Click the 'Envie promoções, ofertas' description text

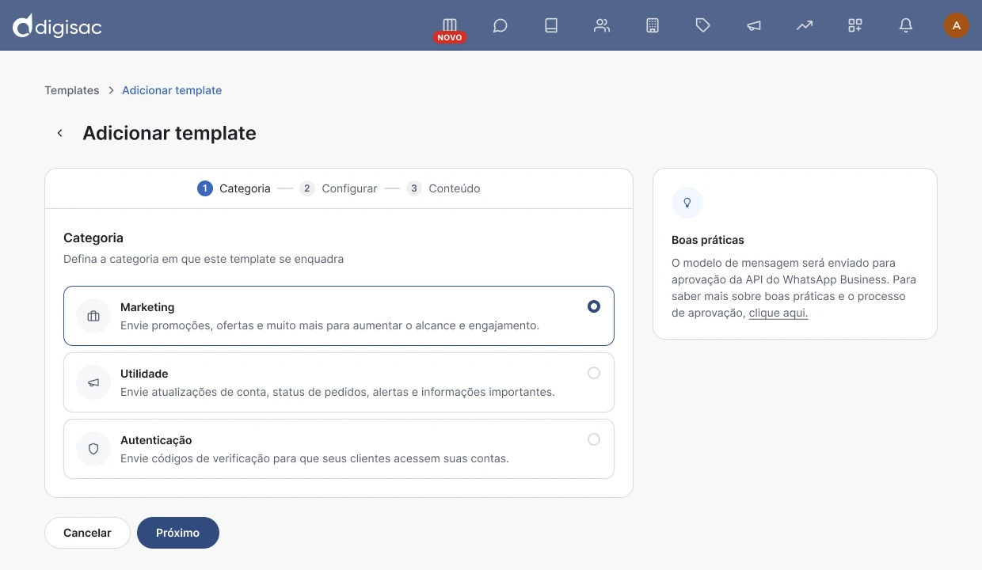[329, 325]
